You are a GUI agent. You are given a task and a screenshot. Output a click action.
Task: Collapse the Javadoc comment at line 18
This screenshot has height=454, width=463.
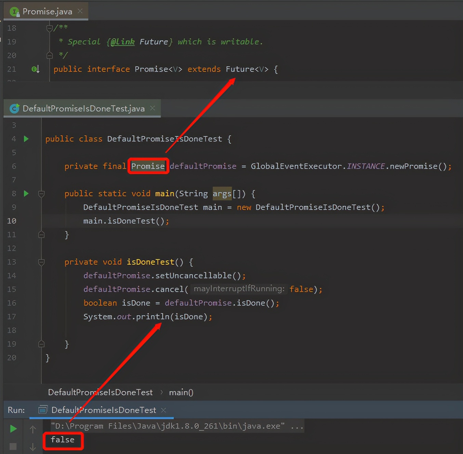50,28
